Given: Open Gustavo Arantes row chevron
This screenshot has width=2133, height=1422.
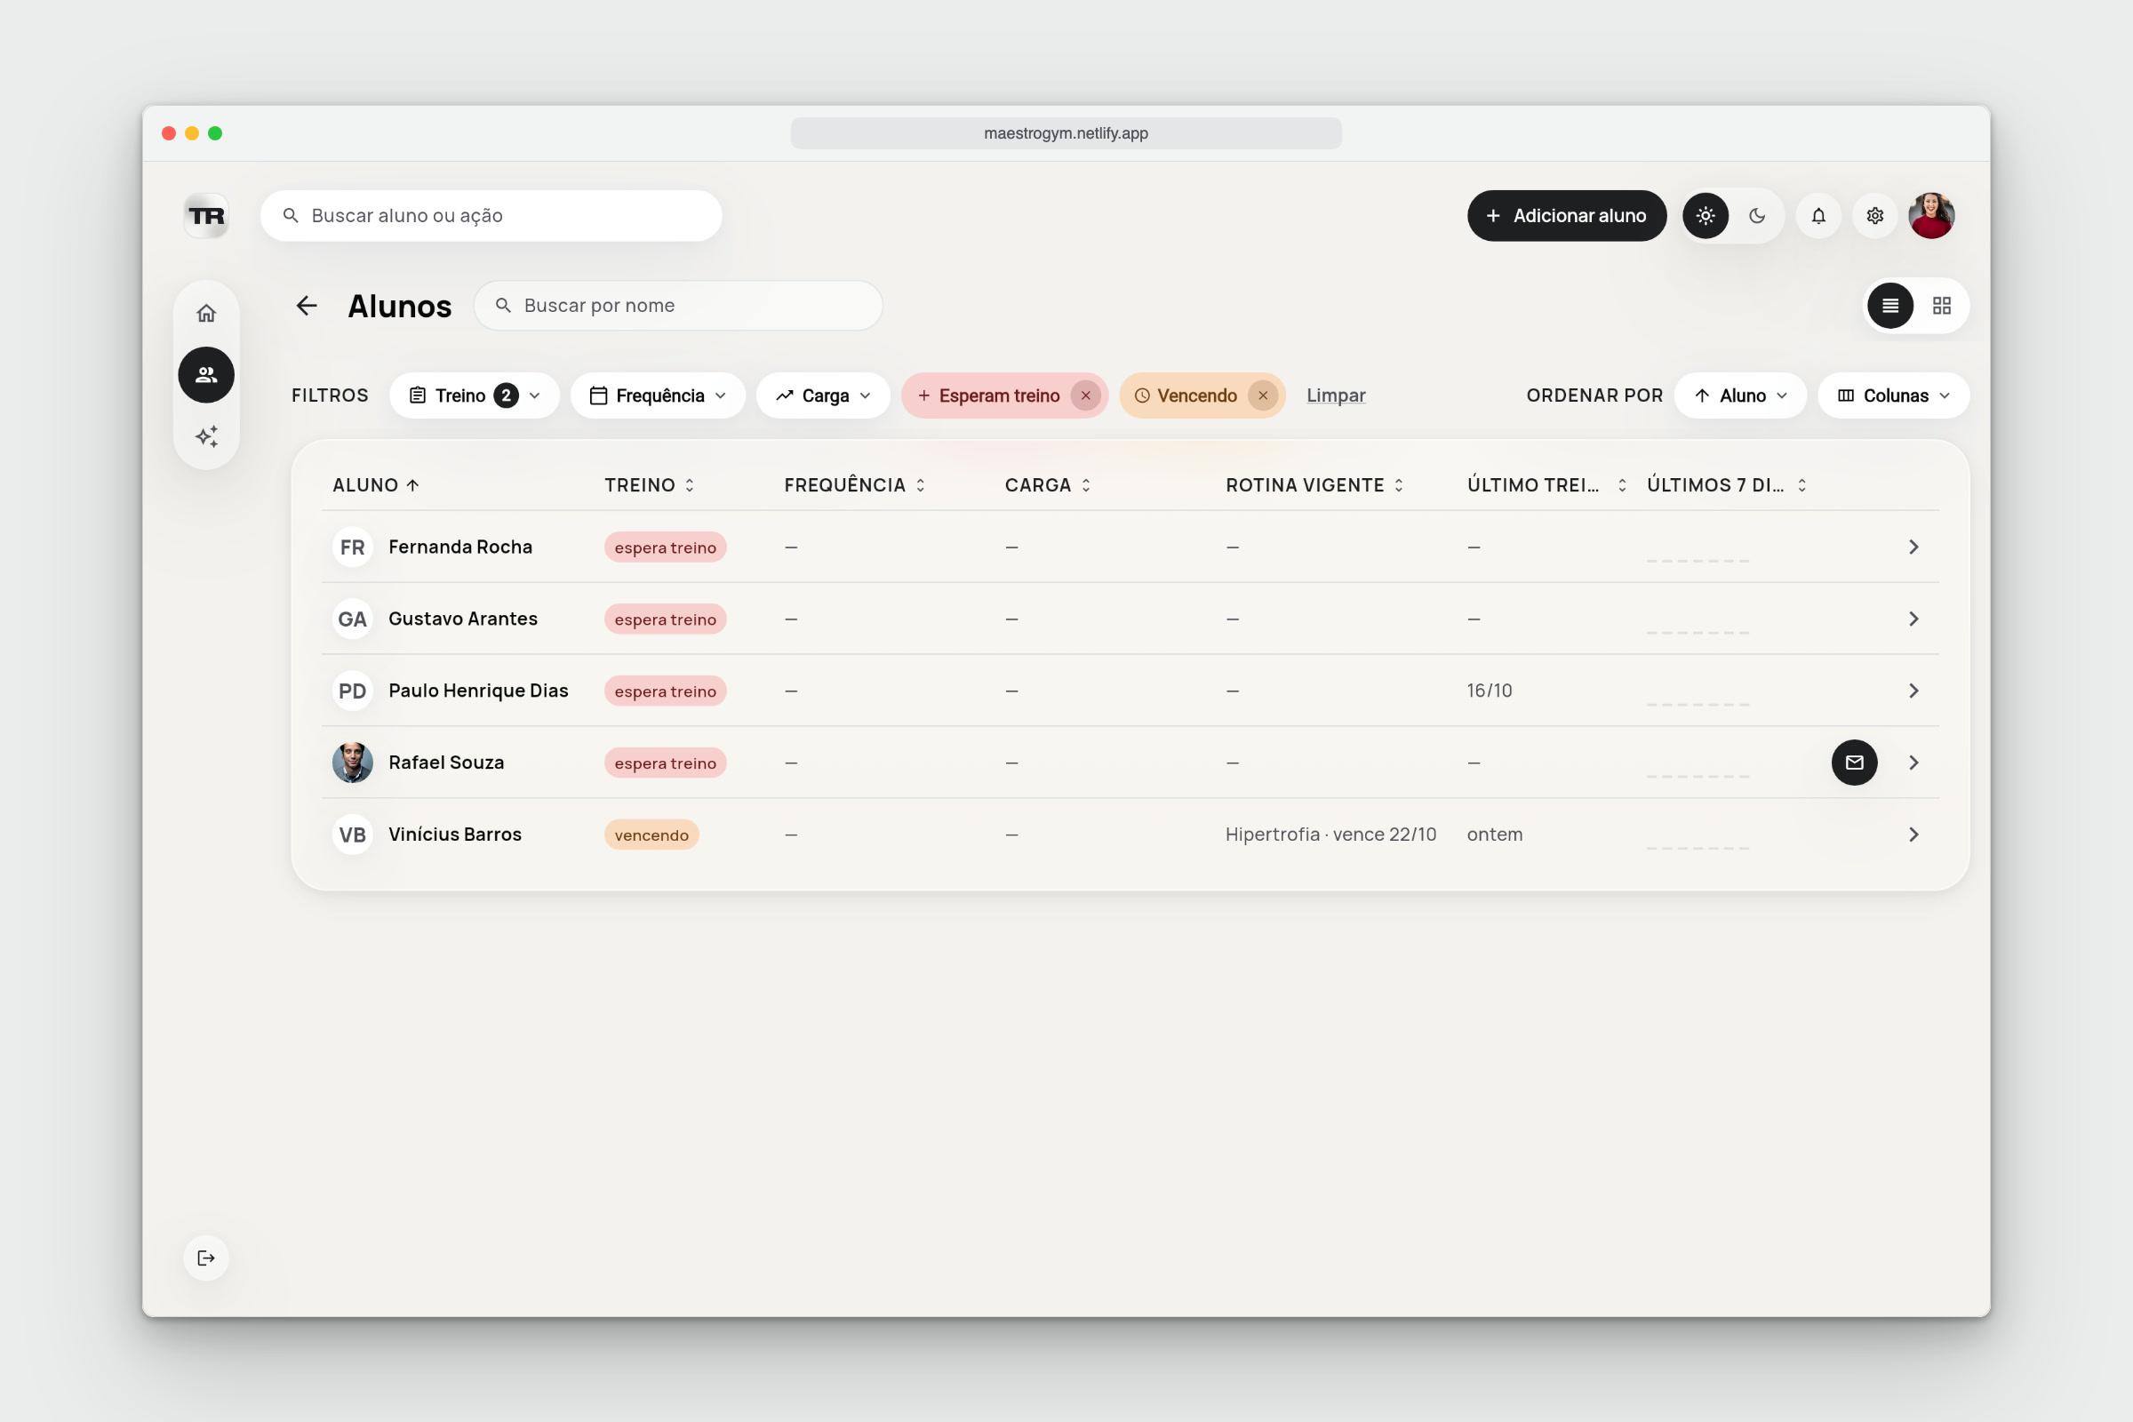Looking at the screenshot, I should 1913,619.
